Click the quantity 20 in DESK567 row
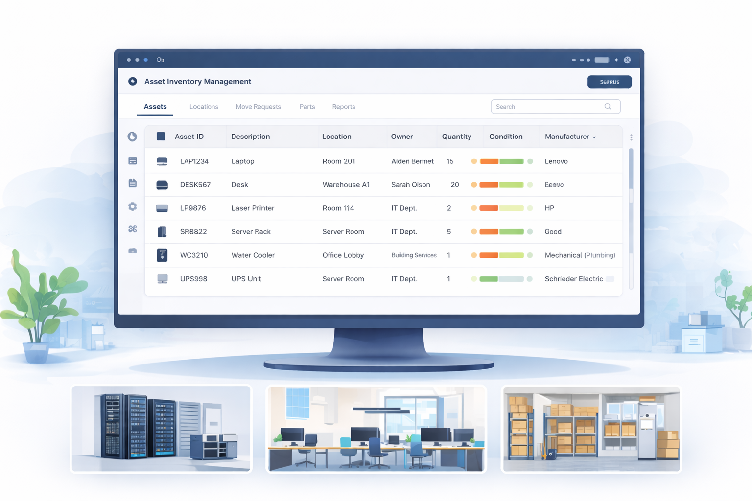The width and height of the screenshot is (752, 501). tap(455, 184)
